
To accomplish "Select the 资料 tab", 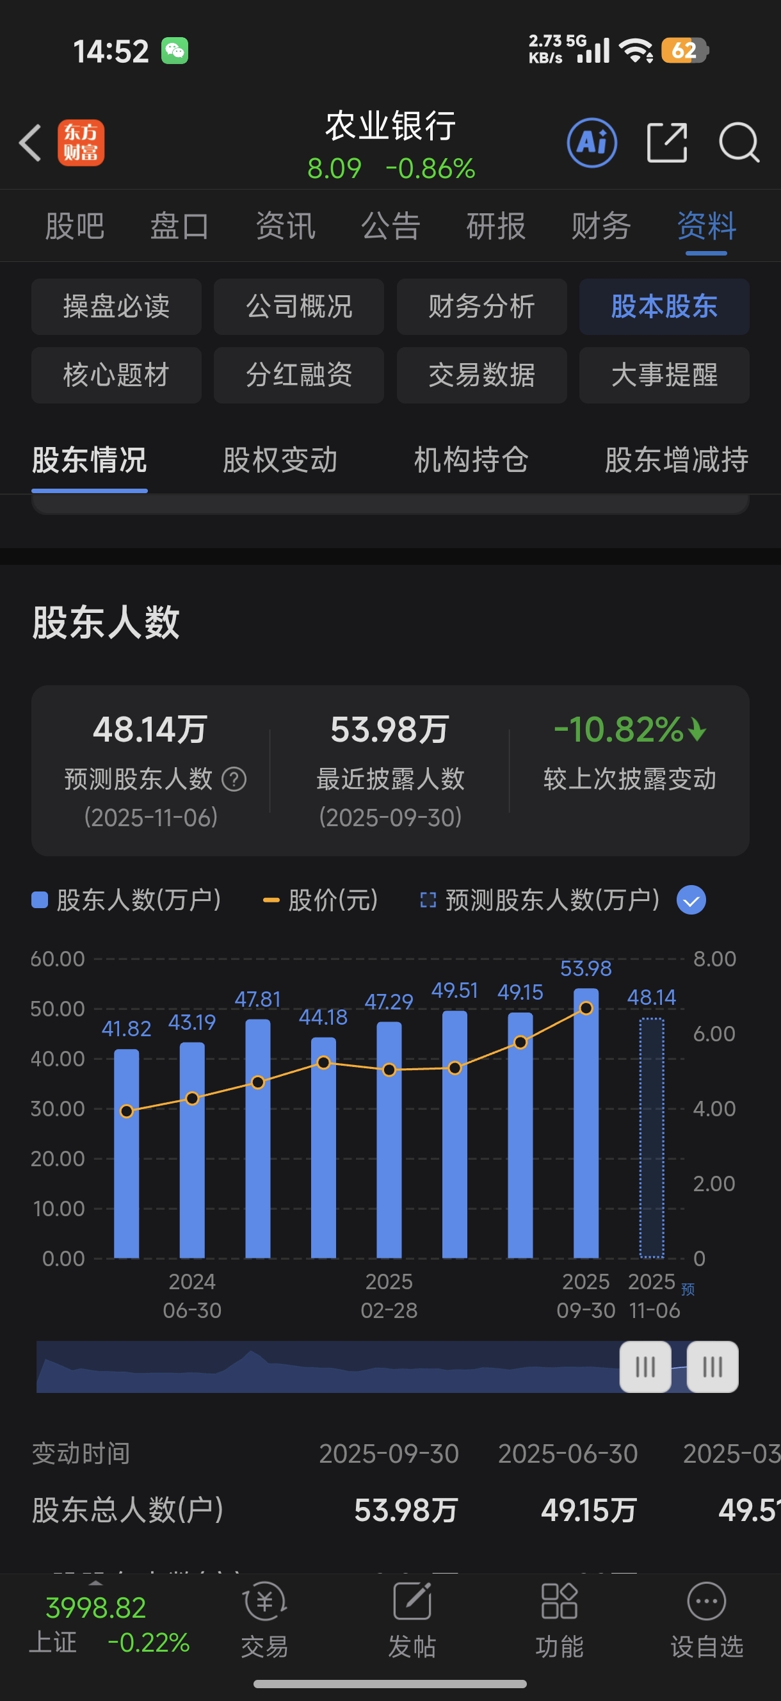I will click(706, 227).
